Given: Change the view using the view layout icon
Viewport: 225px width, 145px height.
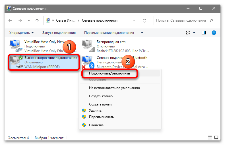Looking at the screenshot, I should (188, 33).
